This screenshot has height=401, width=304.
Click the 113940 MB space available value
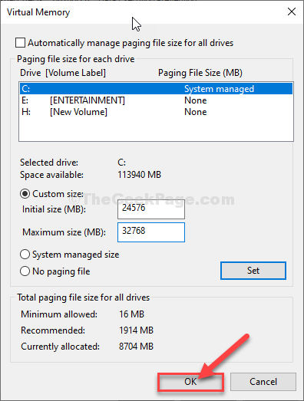tap(139, 175)
